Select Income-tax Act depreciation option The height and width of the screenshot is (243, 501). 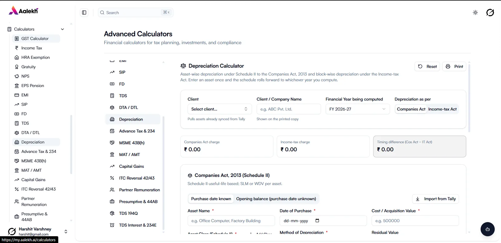pyautogui.click(x=442, y=109)
